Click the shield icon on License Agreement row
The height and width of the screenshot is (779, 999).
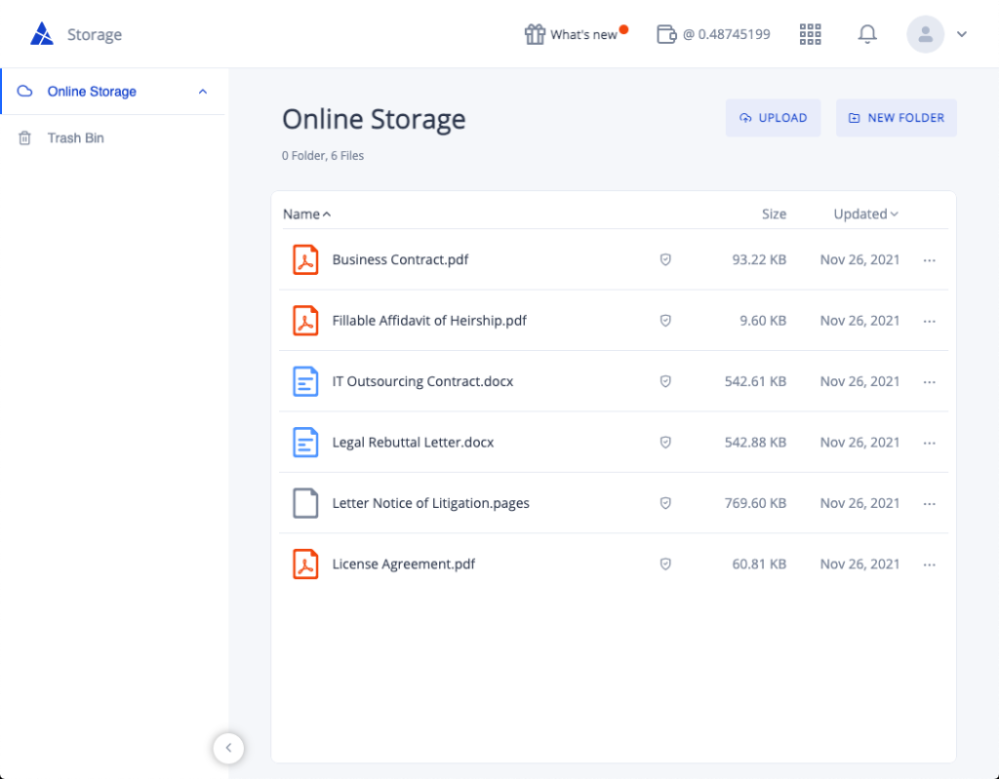[665, 564]
